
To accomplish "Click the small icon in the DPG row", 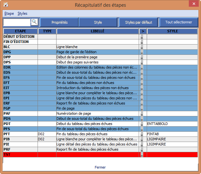I will [x=142, y=52].
